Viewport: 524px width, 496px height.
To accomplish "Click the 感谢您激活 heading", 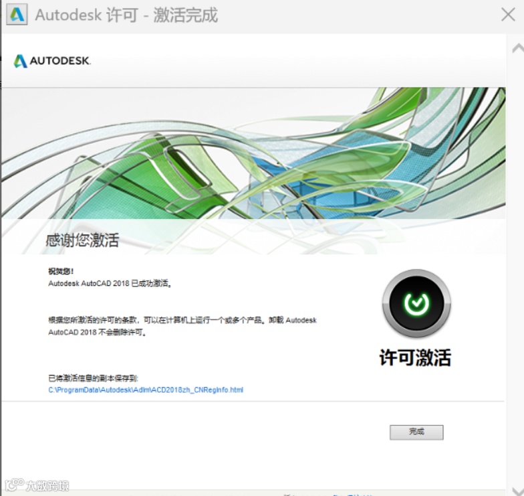I will click(82, 240).
